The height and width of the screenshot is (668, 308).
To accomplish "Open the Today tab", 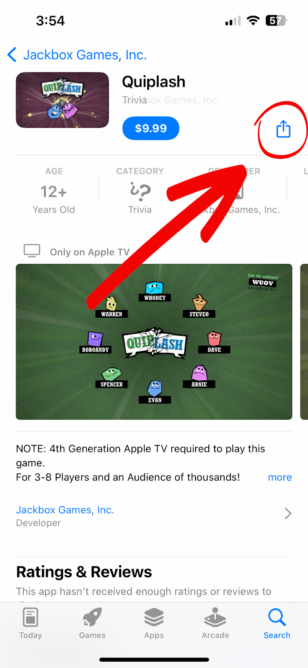I will coord(30,623).
